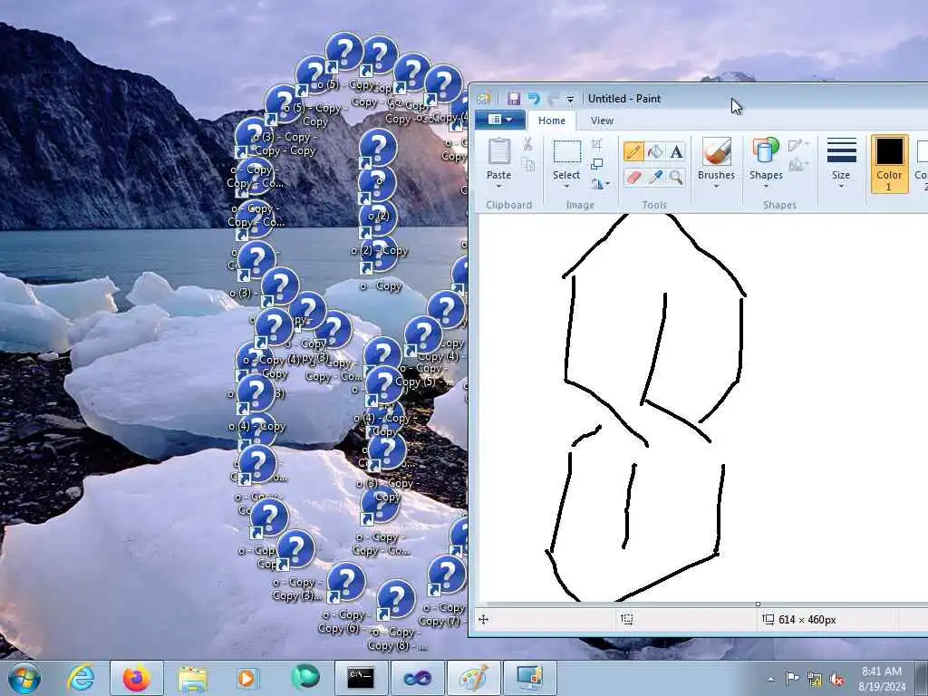Select desktop shortcut "o - Copy - Copy (6)"
928x696 pixels.
(x=344, y=598)
